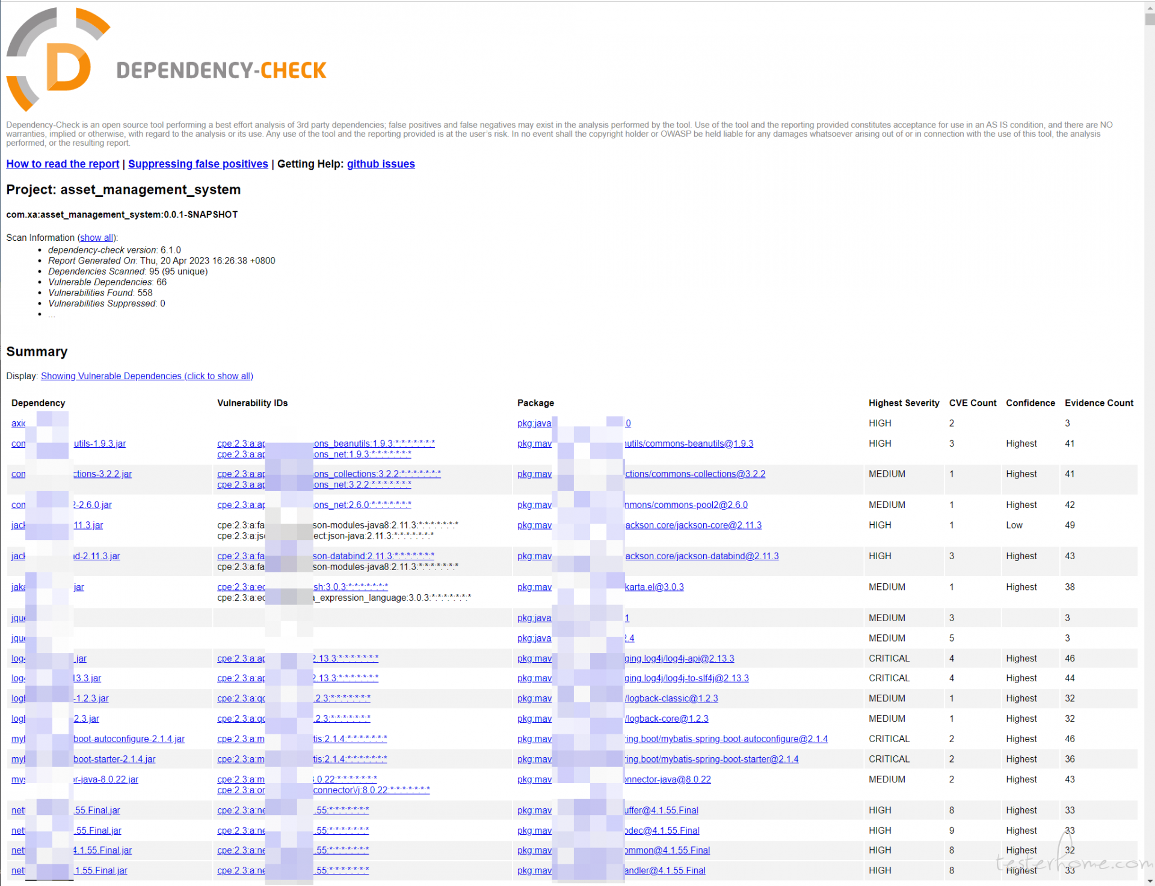
Task: Sort by Confidence column header
Action: click(x=1030, y=403)
